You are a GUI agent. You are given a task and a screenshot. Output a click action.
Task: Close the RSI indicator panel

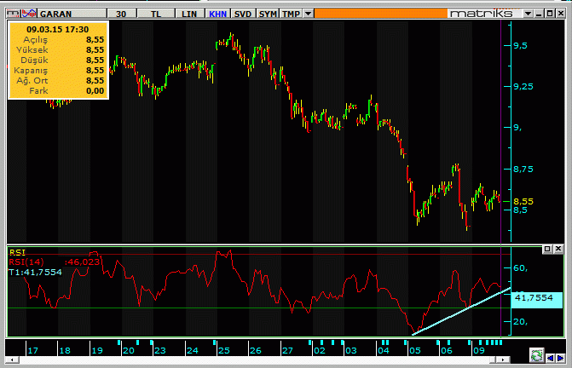tap(558, 249)
